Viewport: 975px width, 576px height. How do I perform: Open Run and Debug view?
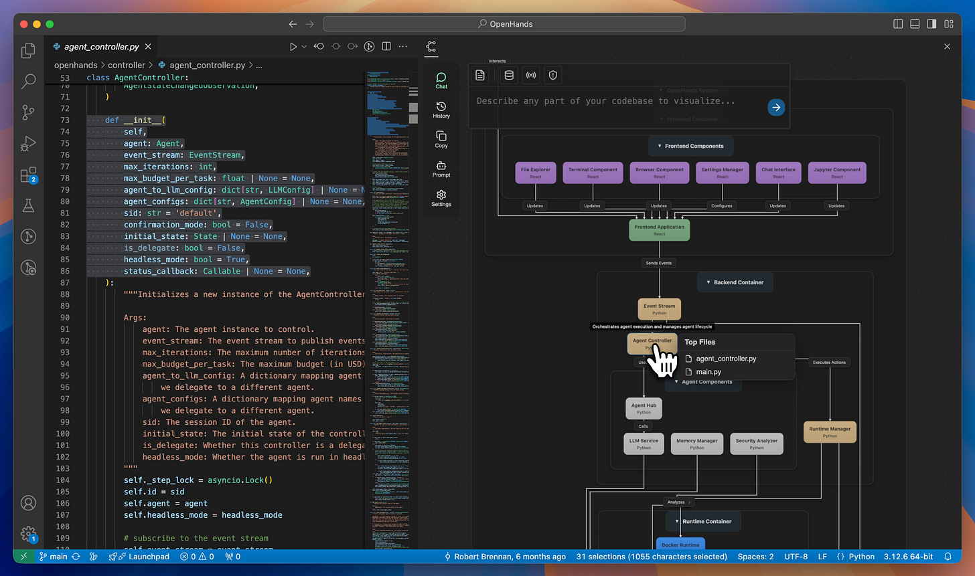coord(28,143)
